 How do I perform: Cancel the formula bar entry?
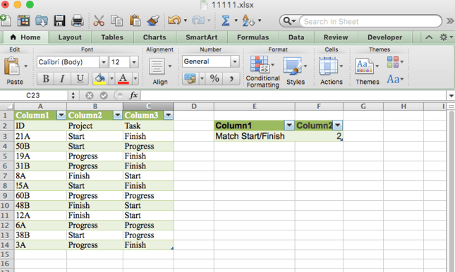point(90,95)
